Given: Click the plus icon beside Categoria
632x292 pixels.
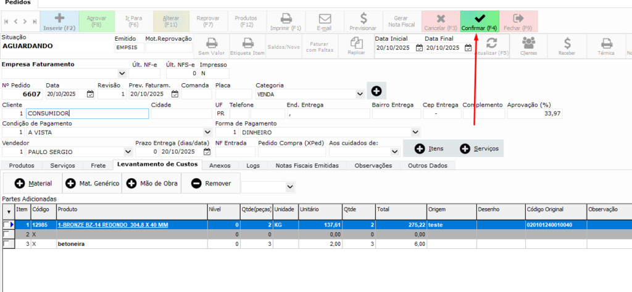Looking at the screenshot, I should point(376,91).
